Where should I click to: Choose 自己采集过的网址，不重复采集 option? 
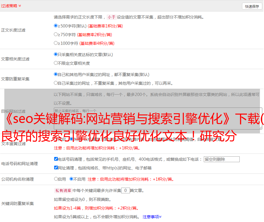pyautogui.click(x=56, y=83)
